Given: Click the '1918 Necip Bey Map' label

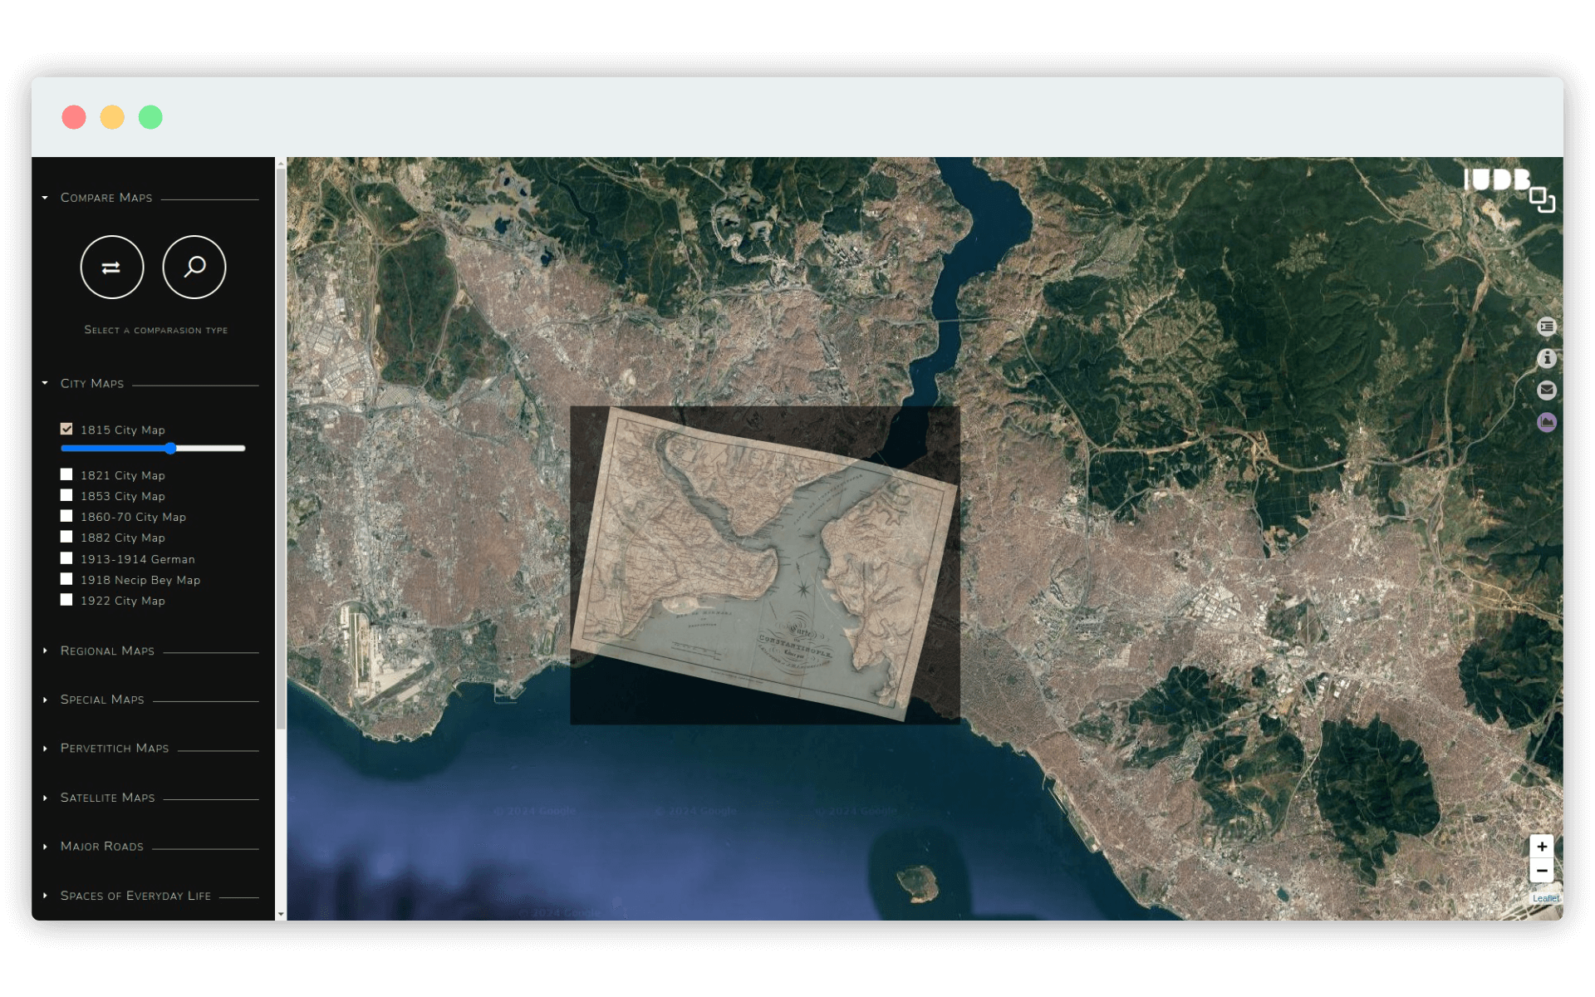Looking at the screenshot, I should pyautogui.click(x=140, y=580).
